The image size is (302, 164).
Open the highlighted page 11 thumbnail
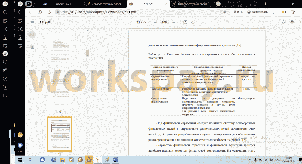point(59,134)
